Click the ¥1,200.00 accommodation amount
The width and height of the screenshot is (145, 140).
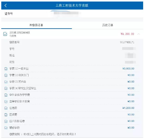point(129,108)
